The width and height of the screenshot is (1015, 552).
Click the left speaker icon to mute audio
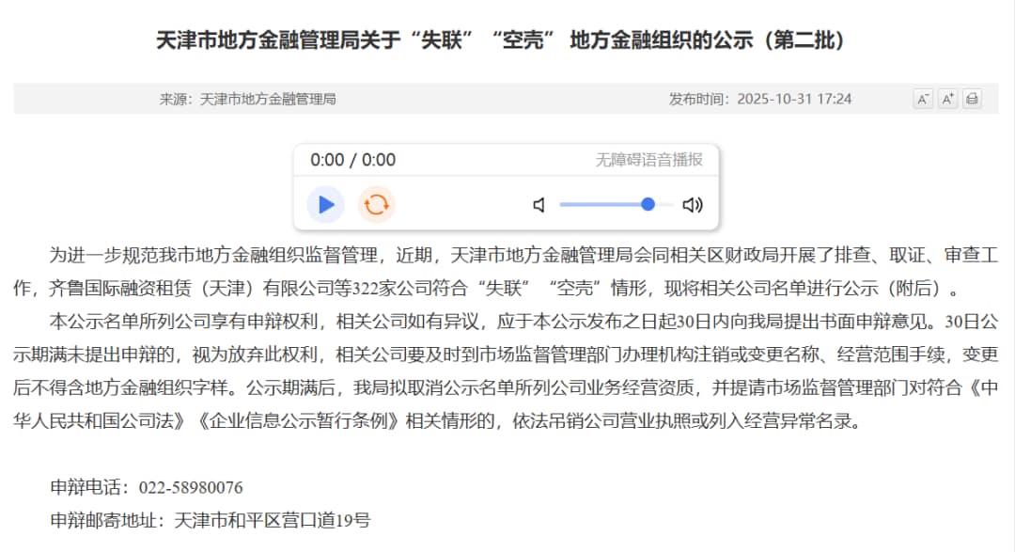(539, 204)
